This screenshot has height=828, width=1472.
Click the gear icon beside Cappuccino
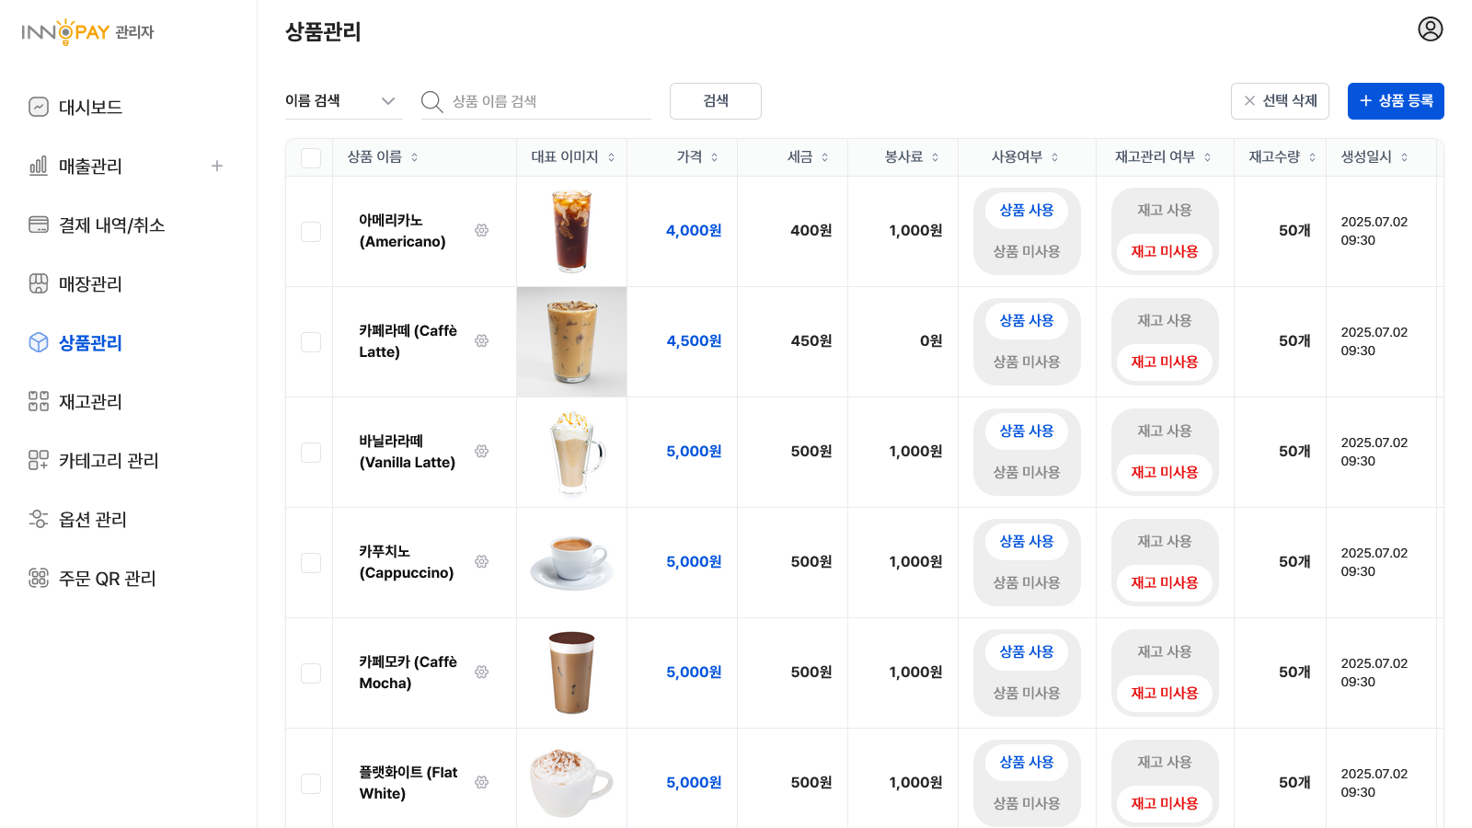(481, 562)
